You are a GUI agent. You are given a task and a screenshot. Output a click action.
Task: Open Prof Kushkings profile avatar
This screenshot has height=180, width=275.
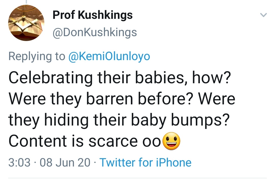tap(26, 23)
